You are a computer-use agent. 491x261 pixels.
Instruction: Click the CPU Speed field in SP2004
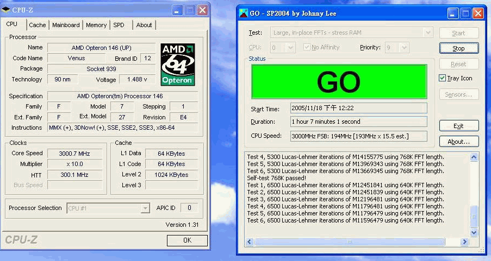click(x=358, y=136)
